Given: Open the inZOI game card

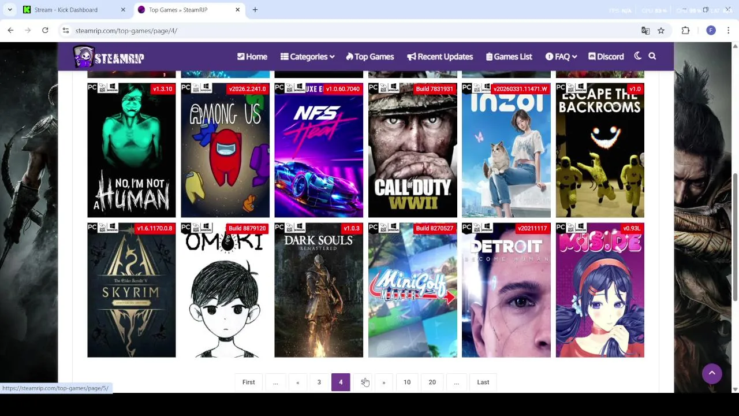Looking at the screenshot, I should 506,150.
